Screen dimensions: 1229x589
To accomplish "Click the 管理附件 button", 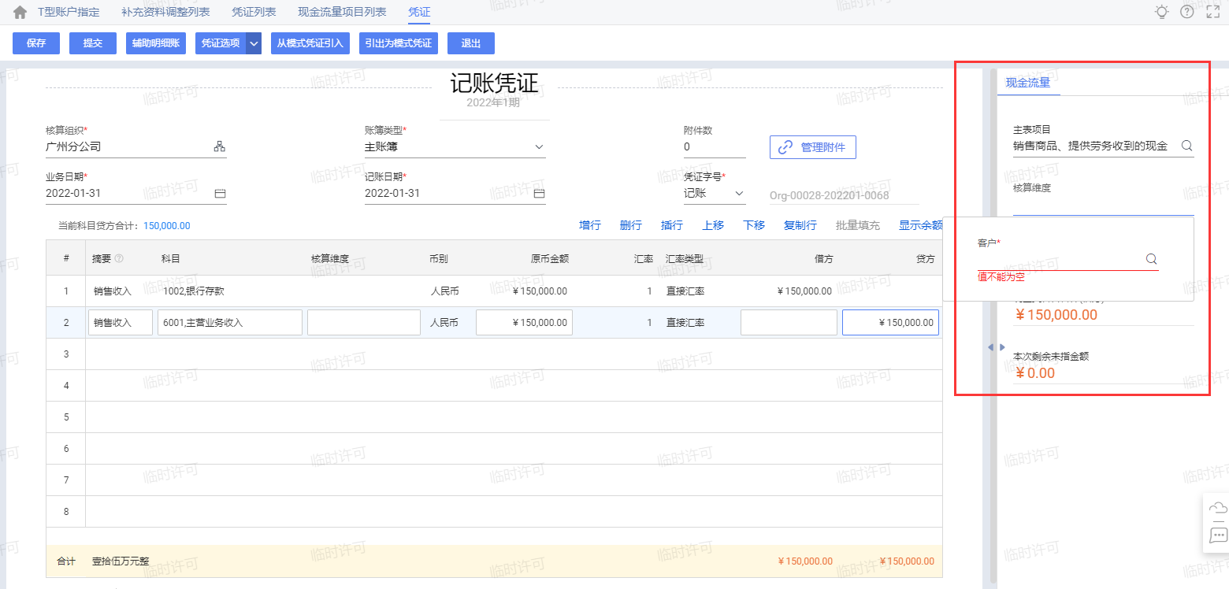I will coord(812,147).
